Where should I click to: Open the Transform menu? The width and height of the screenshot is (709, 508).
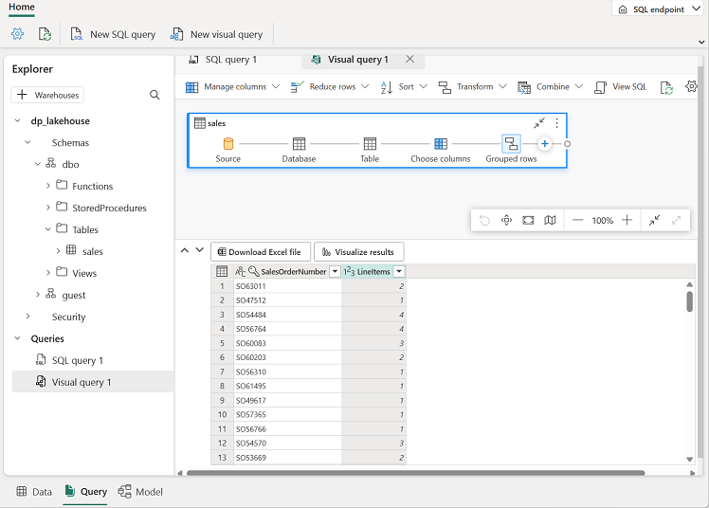(472, 87)
